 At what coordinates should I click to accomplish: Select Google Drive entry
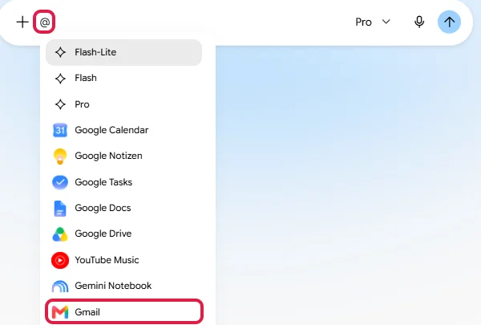pos(124,234)
